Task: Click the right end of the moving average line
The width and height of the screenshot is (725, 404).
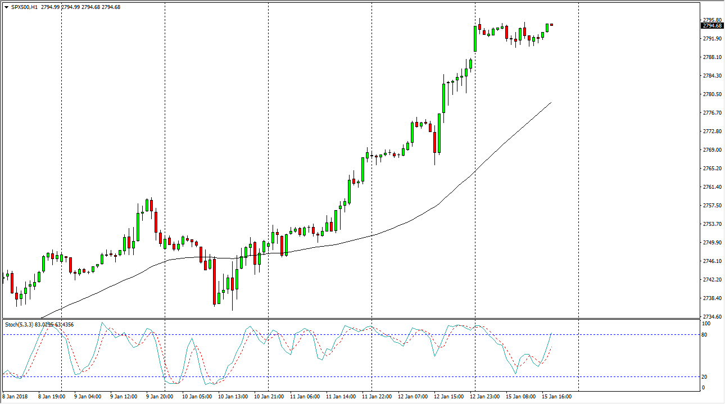Action: [550, 103]
